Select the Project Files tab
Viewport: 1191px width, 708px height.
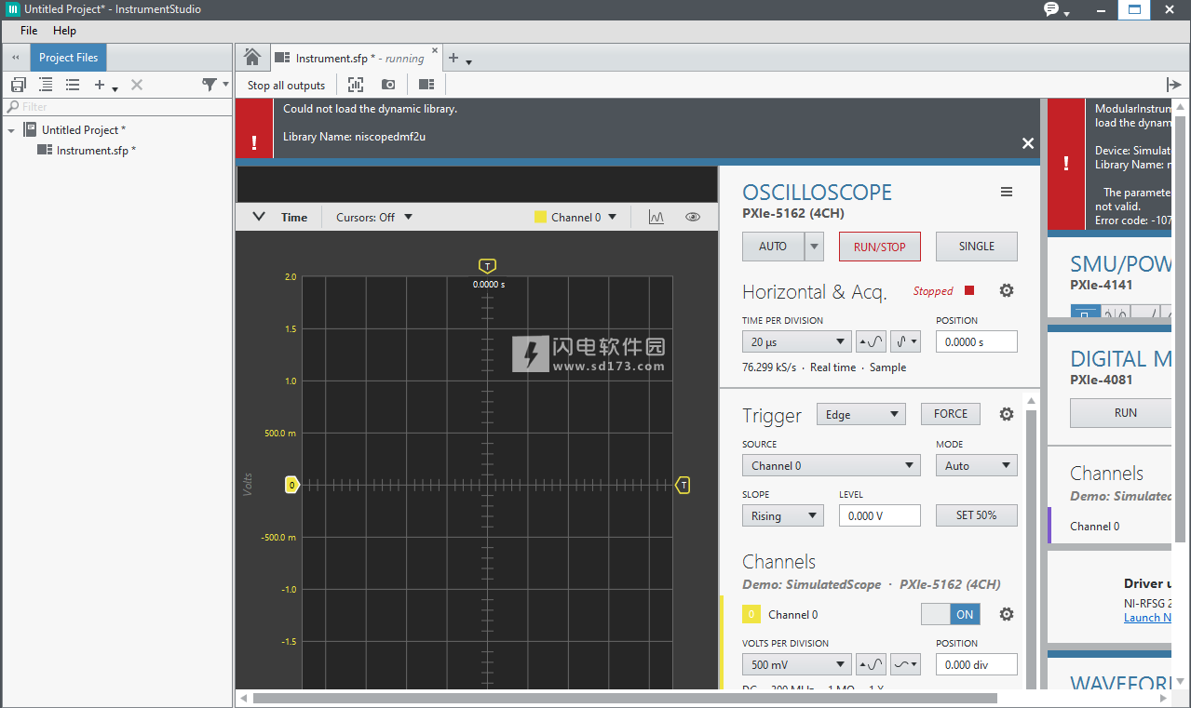click(x=69, y=58)
